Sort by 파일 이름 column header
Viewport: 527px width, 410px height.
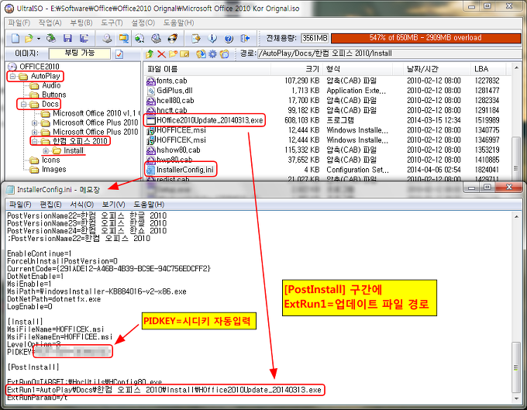point(208,69)
